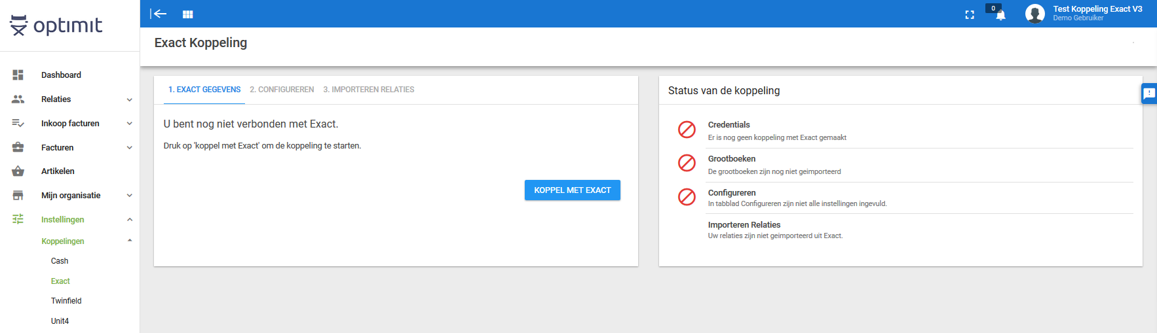Click the Credentials status row title
Viewport: 1157px width, 333px height.
729,125
